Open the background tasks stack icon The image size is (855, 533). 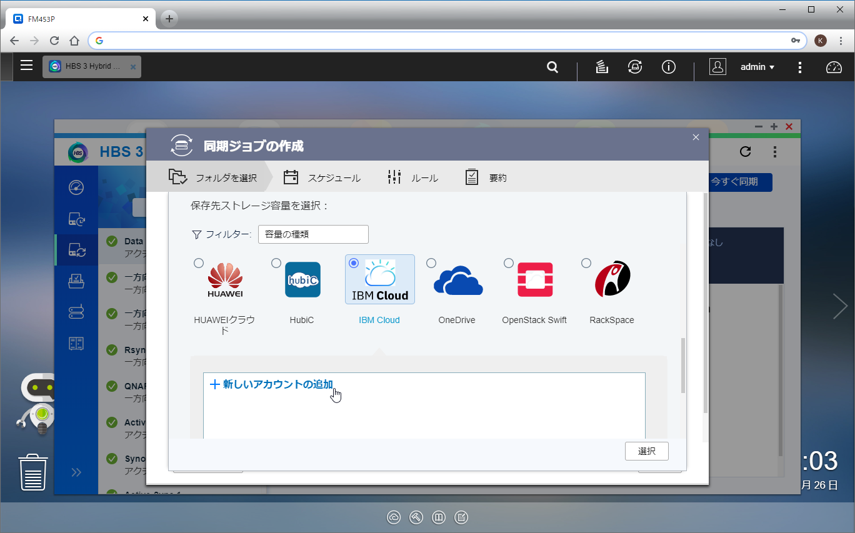coord(601,67)
